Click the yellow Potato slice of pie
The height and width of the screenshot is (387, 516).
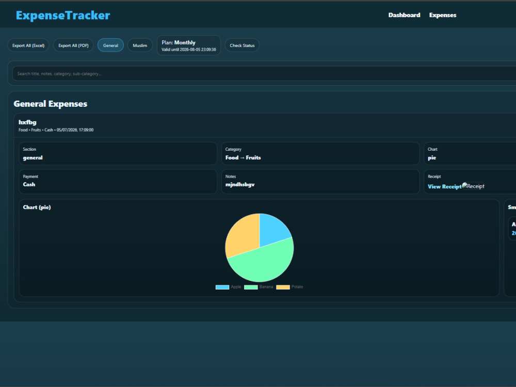click(x=244, y=234)
